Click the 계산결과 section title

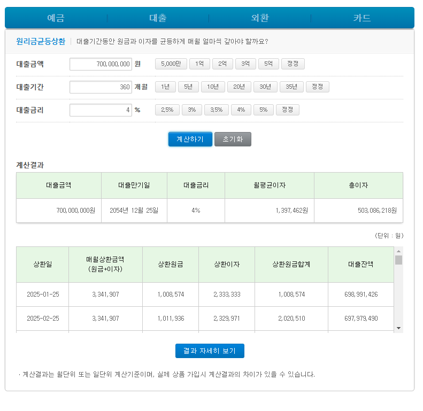[x=30, y=165]
